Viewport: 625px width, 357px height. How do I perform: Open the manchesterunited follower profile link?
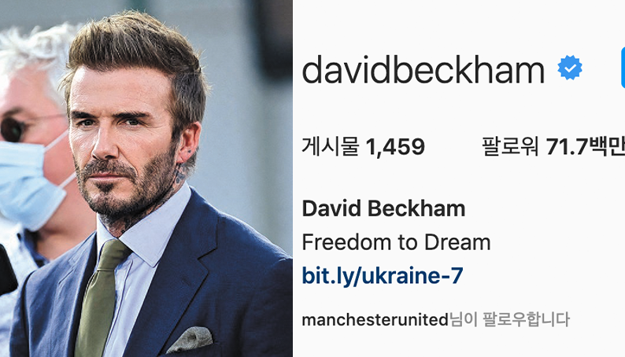click(x=375, y=319)
